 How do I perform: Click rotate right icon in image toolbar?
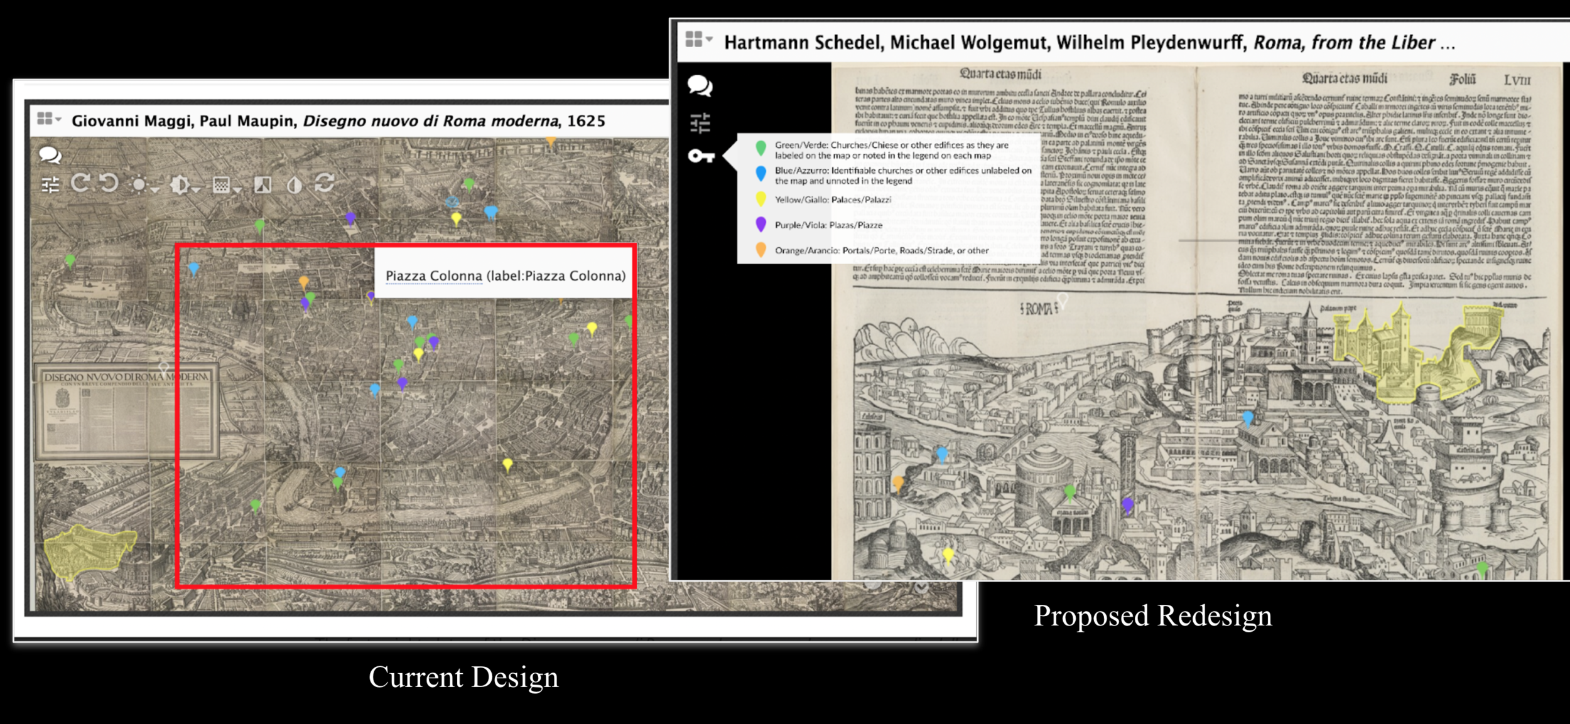click(80, 183)
